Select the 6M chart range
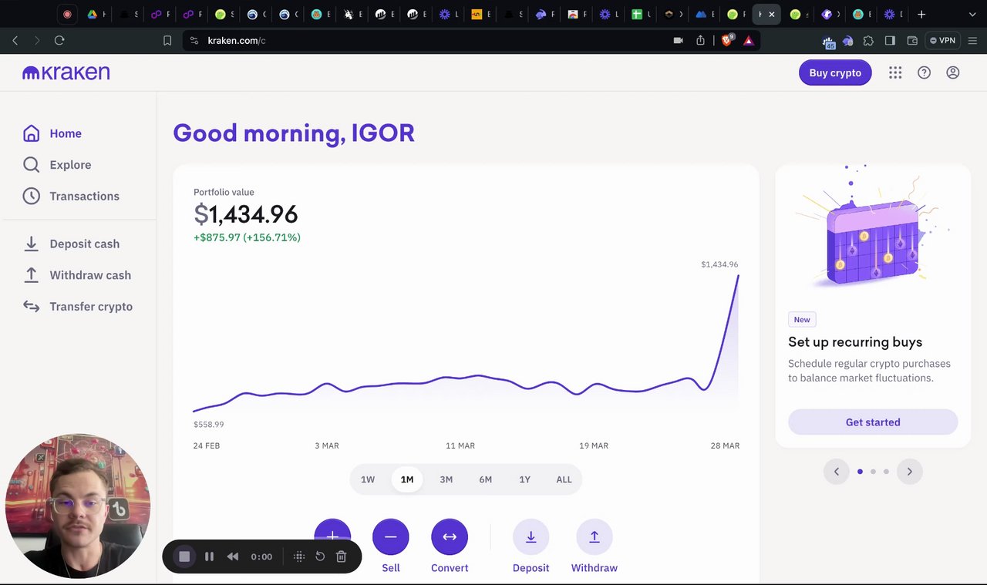Image resolution: width=987 pixels, height=585 pixels. pos(485,479)
